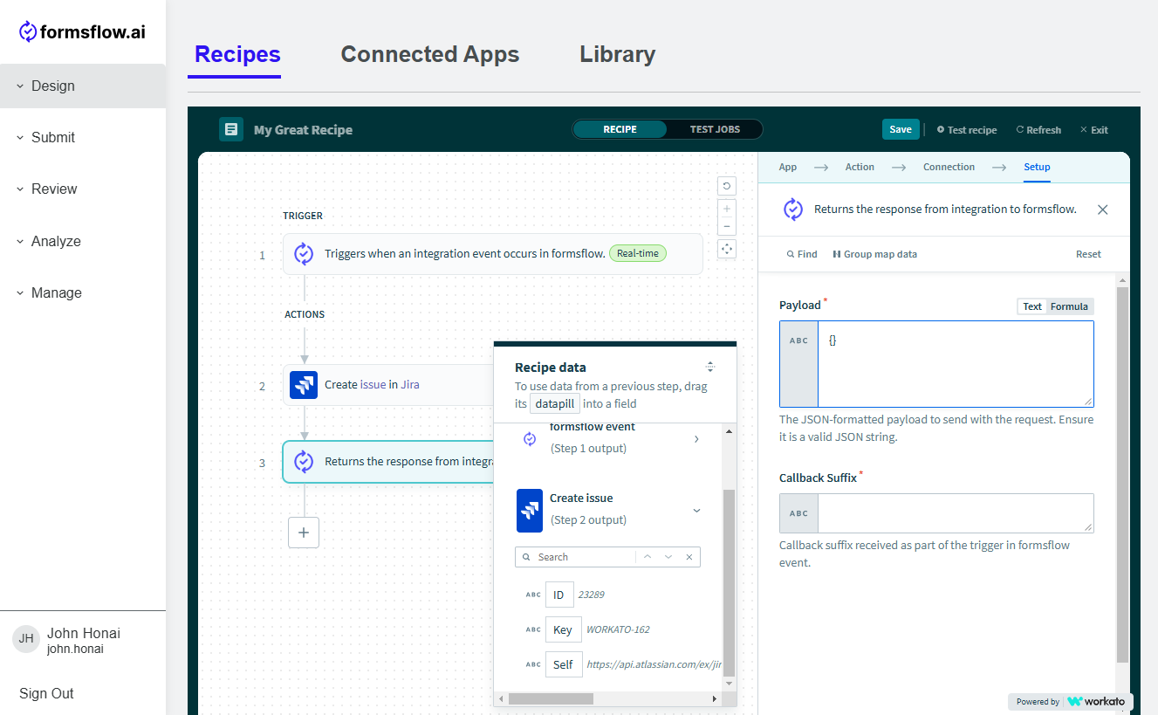The height and width of the screenshot is (715, 1158).
Task: Click the recipe document icon beside My Great Recipe
Action: pyautogui.click(x=230, y=129)
